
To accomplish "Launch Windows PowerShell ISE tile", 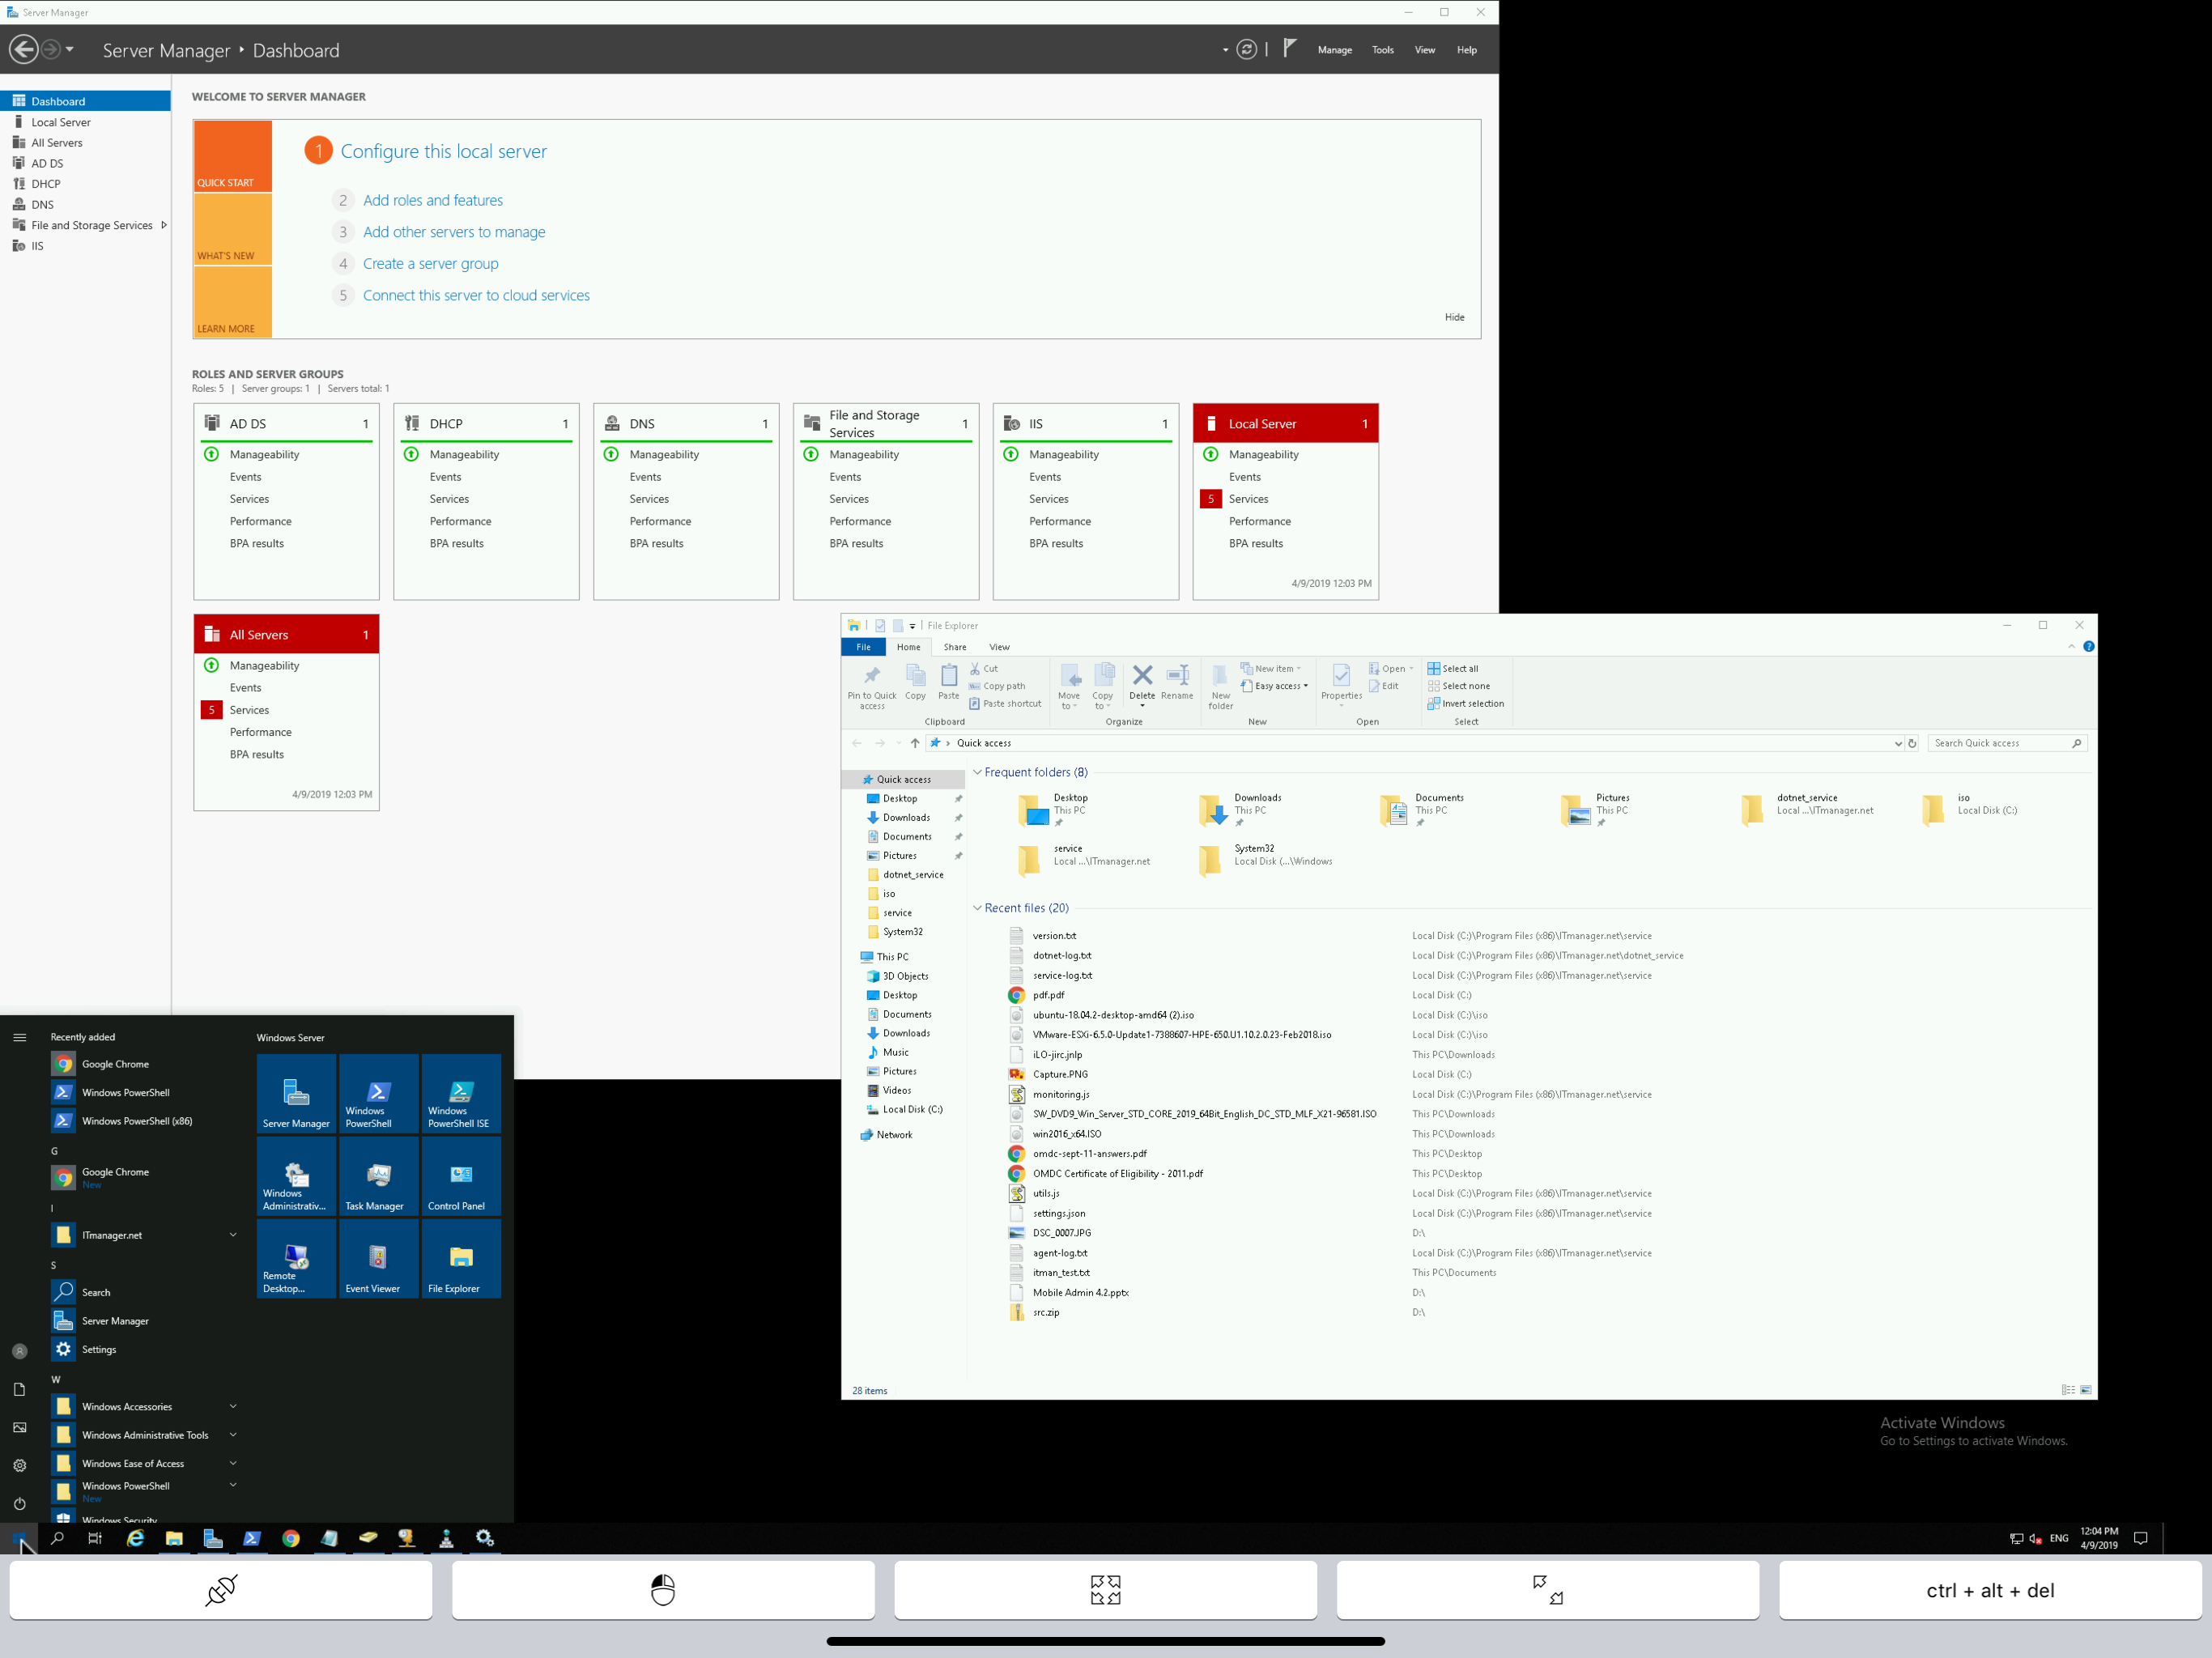I will point(461,1093).
